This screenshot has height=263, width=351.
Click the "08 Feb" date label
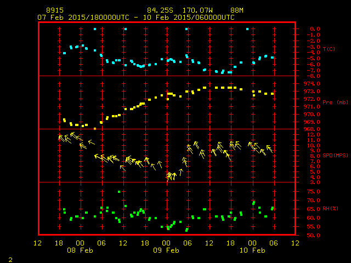[80, 250]
